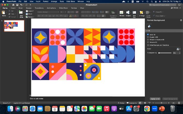
Task: Fit slide to window icon
Action: [x=179, y=103]
